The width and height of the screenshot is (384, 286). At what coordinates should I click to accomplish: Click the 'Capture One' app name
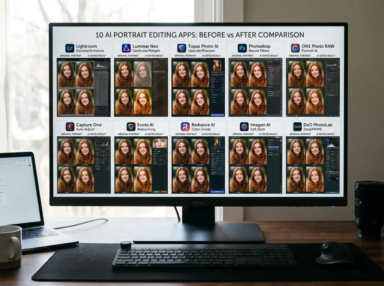(x=88, y=125)
